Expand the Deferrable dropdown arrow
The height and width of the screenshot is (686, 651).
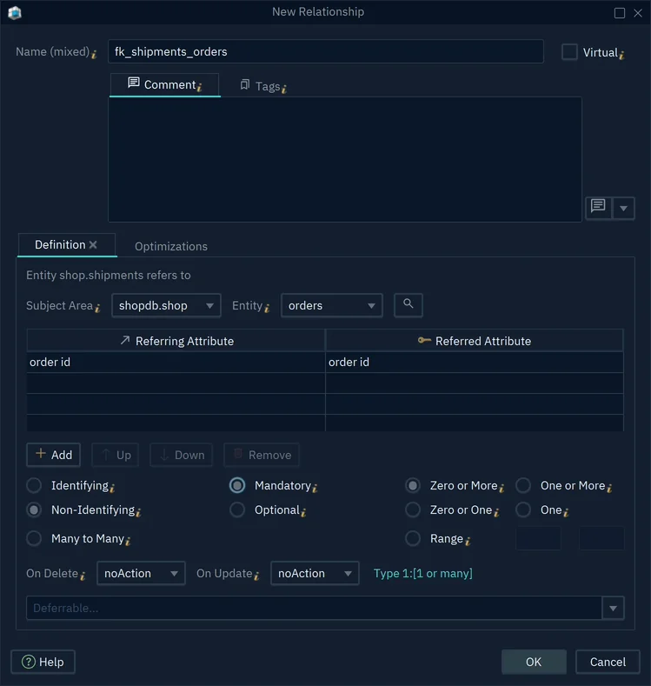click(613, 608)
